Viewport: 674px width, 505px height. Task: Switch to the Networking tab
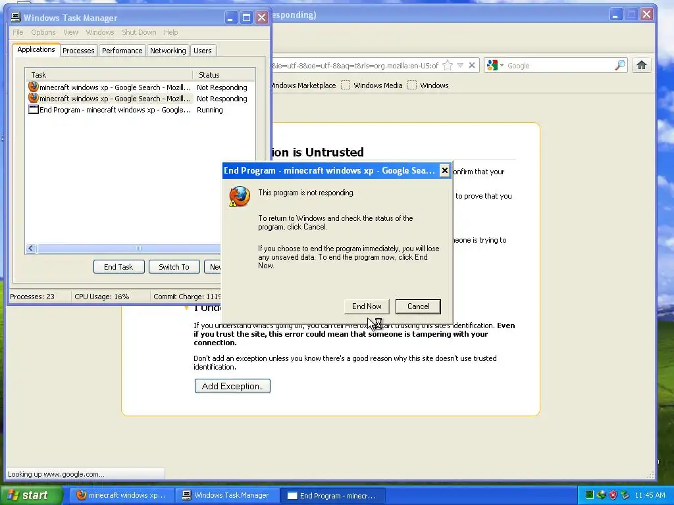pos(168,51)
